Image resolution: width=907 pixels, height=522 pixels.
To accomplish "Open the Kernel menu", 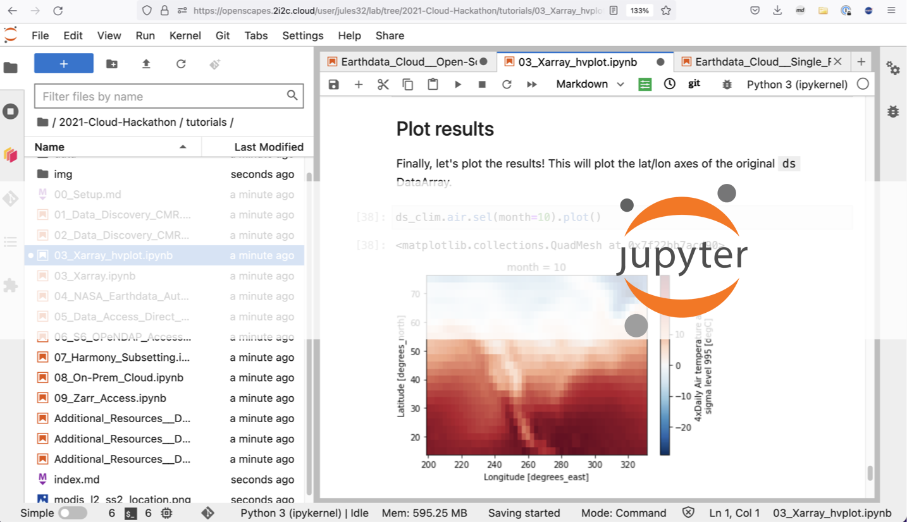I will pyautogui.click(x=185, y=35).
